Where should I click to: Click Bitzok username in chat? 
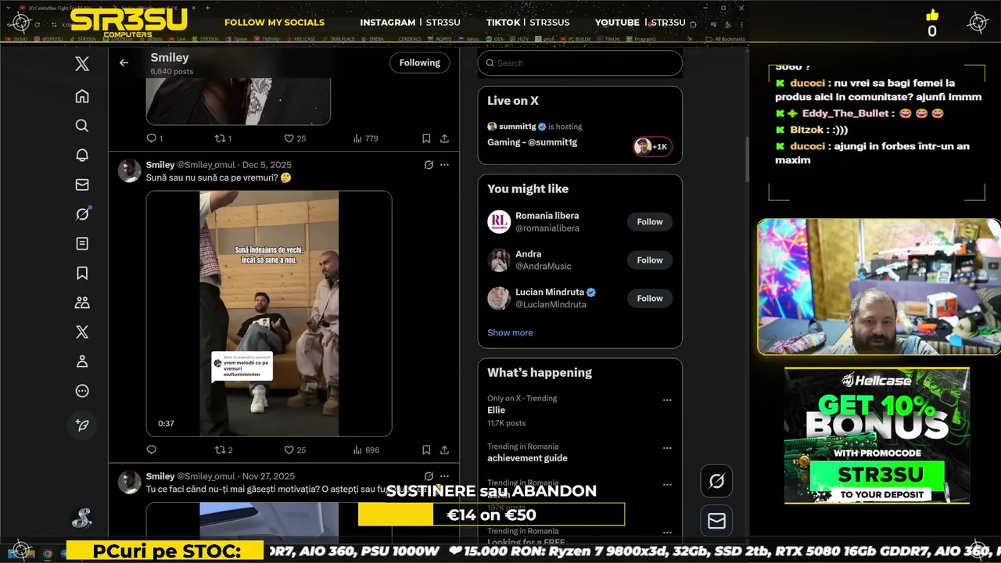pyautogui.click(x=806, y=130)
